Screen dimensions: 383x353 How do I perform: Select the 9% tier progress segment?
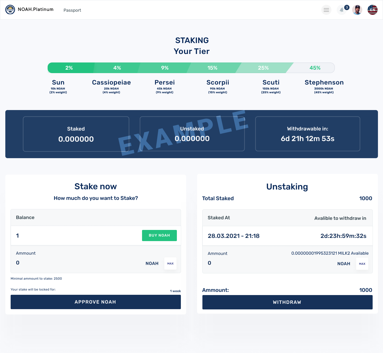[165, 68]
